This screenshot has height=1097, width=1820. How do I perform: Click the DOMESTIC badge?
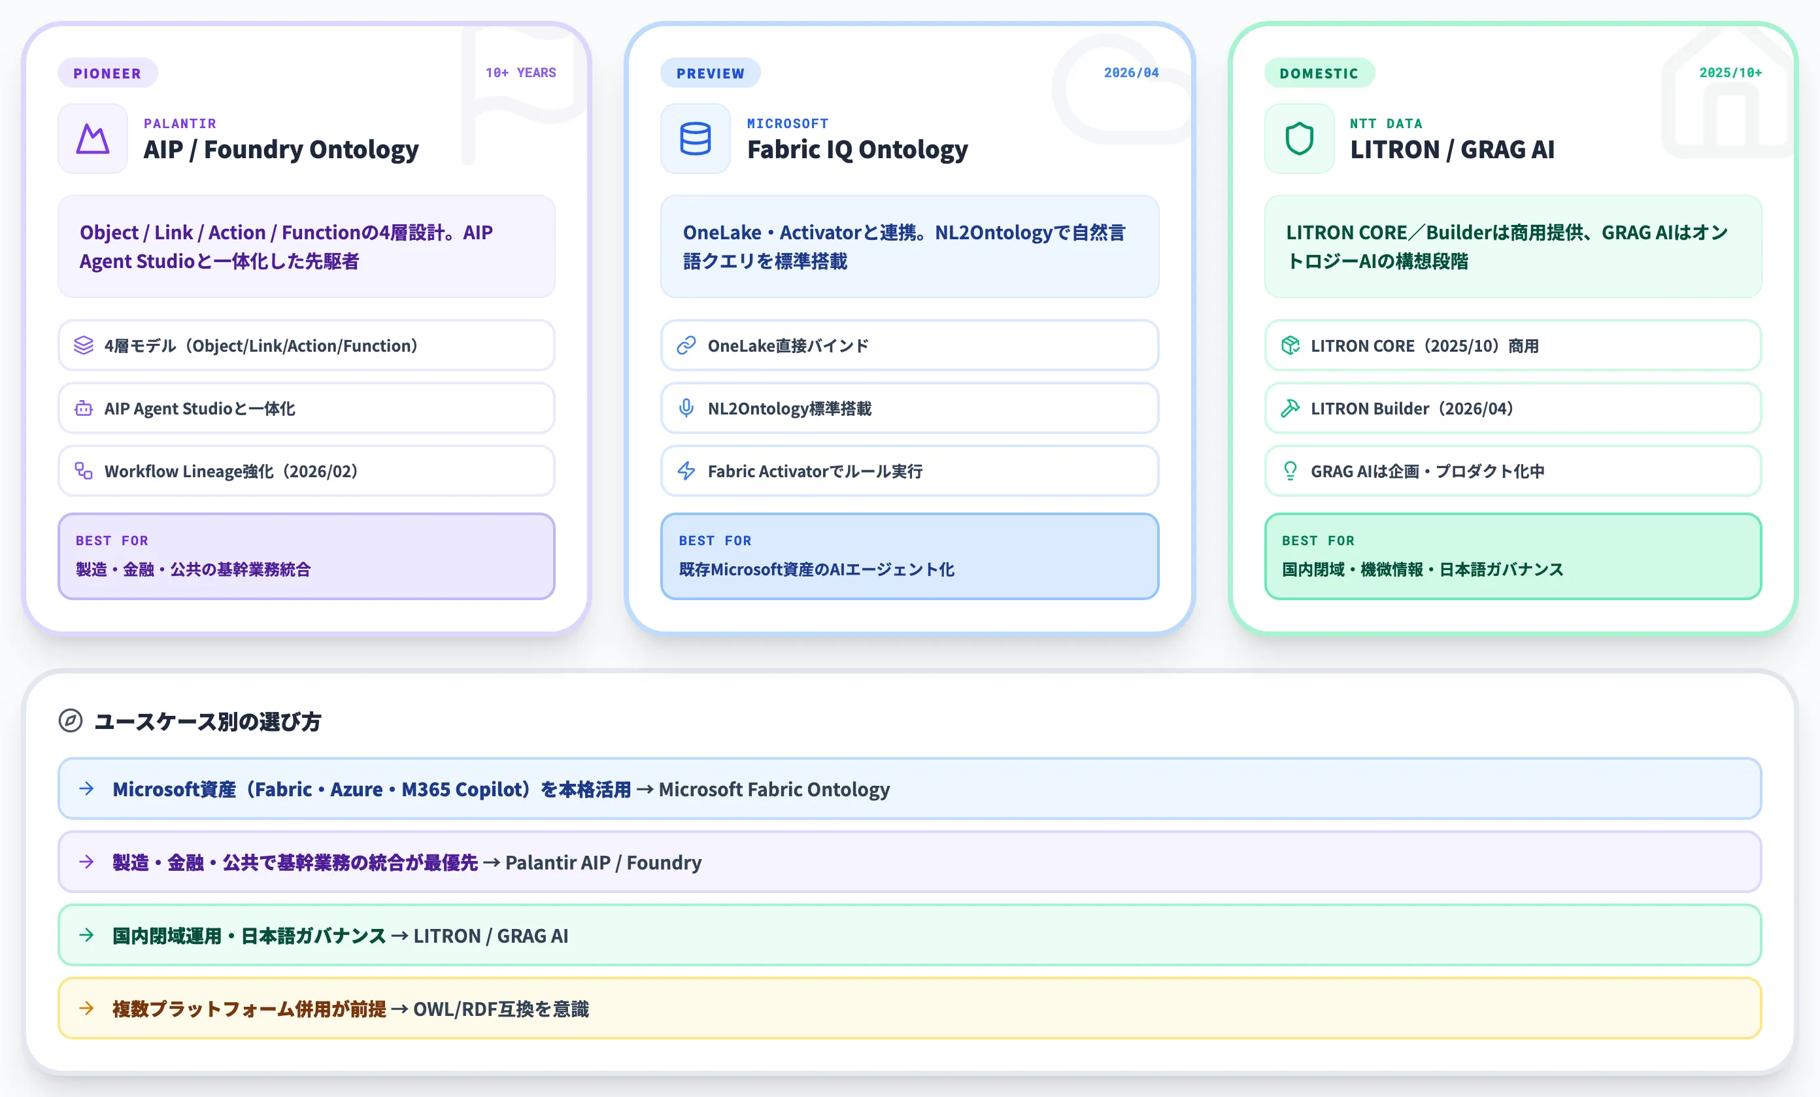(x=1319, y=73)
